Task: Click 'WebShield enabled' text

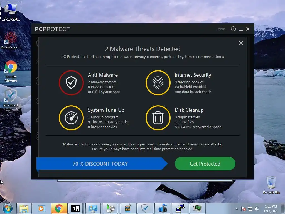Action: (190, 87)
